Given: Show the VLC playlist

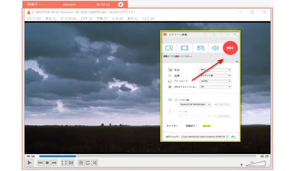Looking at the screenshot, I should tap(81, 163).
